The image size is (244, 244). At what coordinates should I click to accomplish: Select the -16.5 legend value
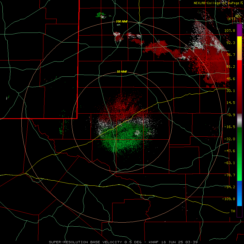pos(230,127)
